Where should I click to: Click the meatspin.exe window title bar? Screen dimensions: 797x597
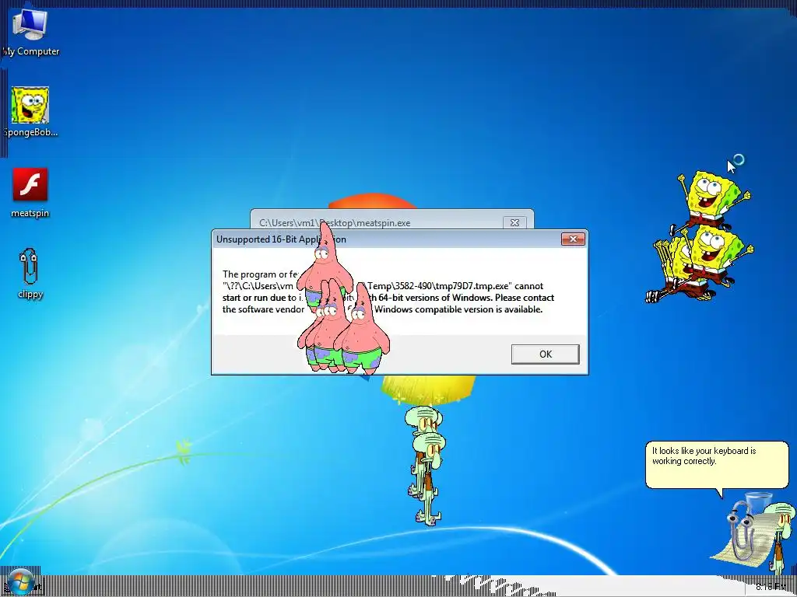click(391, 219)
